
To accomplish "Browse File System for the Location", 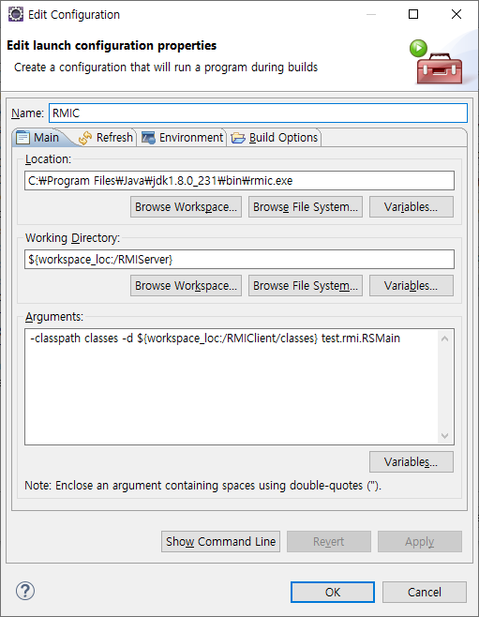I will coord(306,207).
